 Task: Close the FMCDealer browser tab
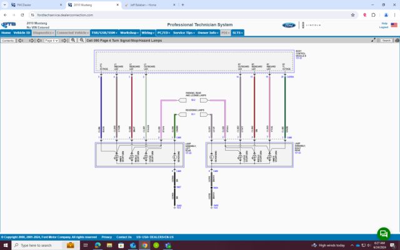coord(61,5)
